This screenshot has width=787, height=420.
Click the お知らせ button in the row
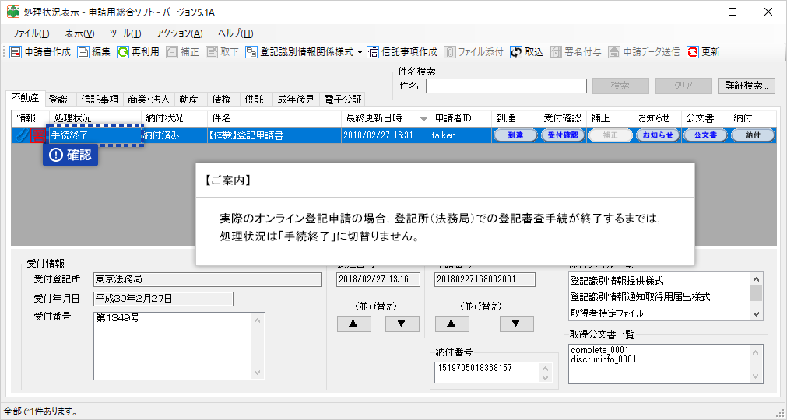[658, 135]
